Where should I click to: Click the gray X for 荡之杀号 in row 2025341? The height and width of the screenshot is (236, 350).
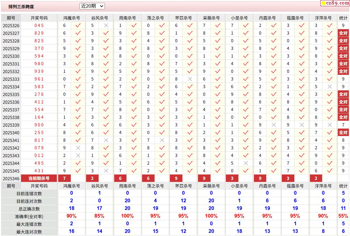pos(162,140)
